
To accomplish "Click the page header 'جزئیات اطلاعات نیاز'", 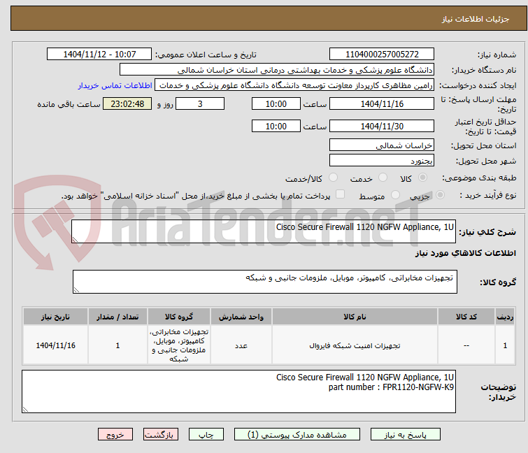I will (476, 19).
